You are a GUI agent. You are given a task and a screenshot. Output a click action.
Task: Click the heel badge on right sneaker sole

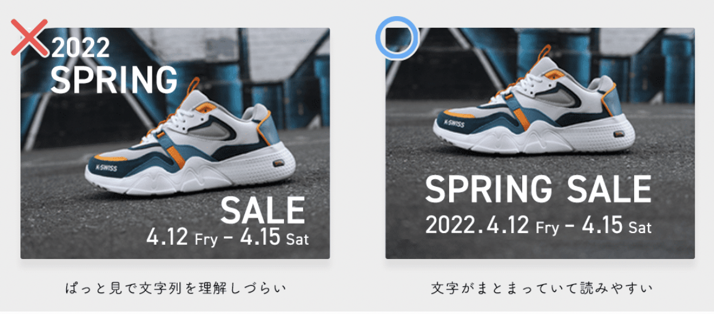pos(620,134)
